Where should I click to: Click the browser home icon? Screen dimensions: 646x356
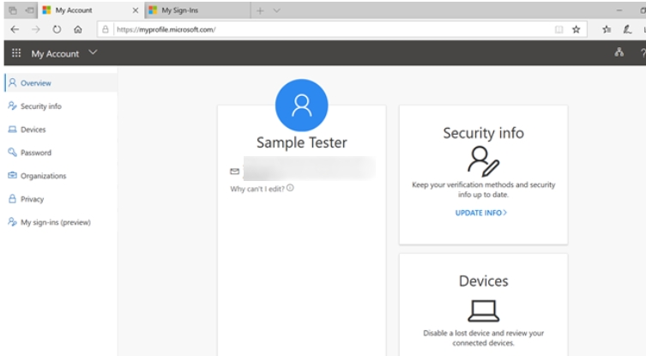click(78, 29)
